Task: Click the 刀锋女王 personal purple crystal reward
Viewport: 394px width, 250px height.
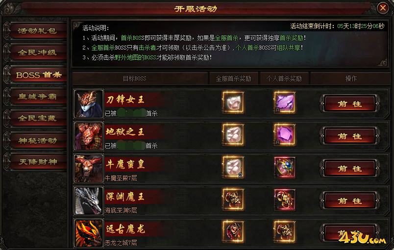Action: (284, 102)
